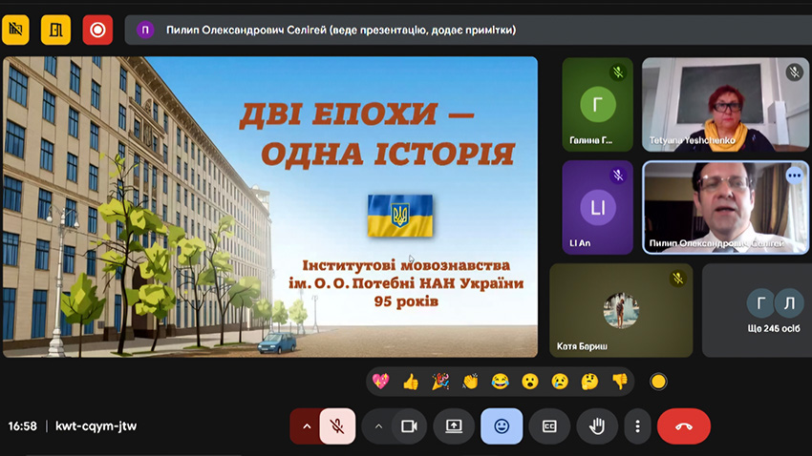Image resolution: width=812 pixels, height=456 pixels.
Task: Open the three-dot more options menu
Action: point(637,426)
